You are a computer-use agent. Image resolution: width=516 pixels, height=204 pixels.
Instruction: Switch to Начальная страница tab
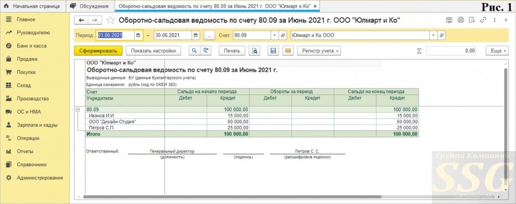(32, 6)
